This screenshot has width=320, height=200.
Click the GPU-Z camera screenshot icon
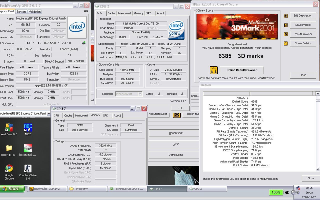click(x=86, y=11)
